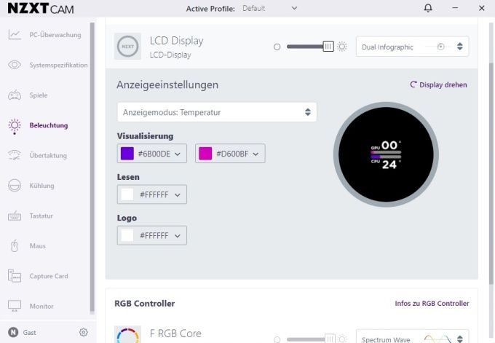Click the Übertaktung gauge icon

pyautogui.click(x=15, y=155)
